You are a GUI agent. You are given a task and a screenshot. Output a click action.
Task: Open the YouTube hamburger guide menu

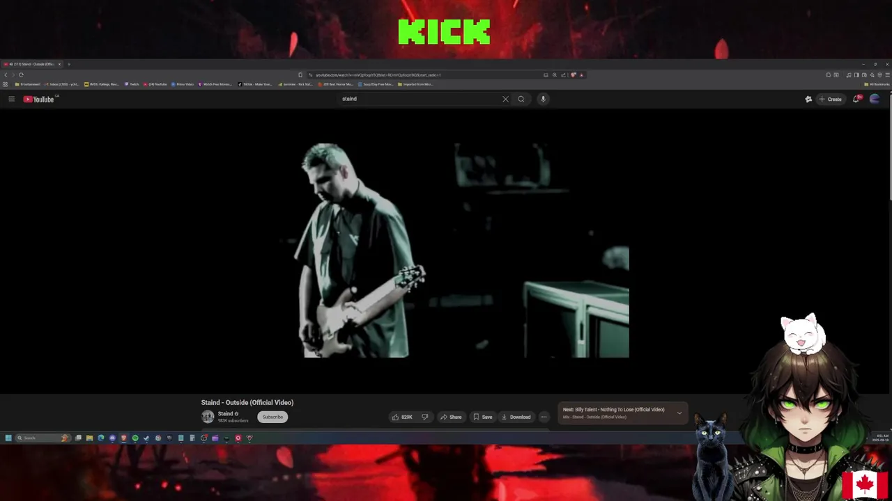[11, 99]
